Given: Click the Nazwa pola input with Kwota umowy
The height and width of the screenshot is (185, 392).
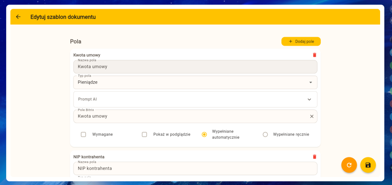Looking at the screenshot, I should click(x=195, y=67).
